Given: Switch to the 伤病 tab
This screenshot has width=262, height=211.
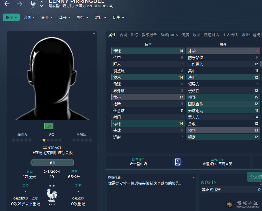Looking at the screenshot, I should tap(185, 35).
